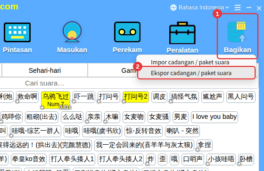Viewport: 264px width, 171px height.
Task: Play the I love you baby sound
Action: point(214,117)
